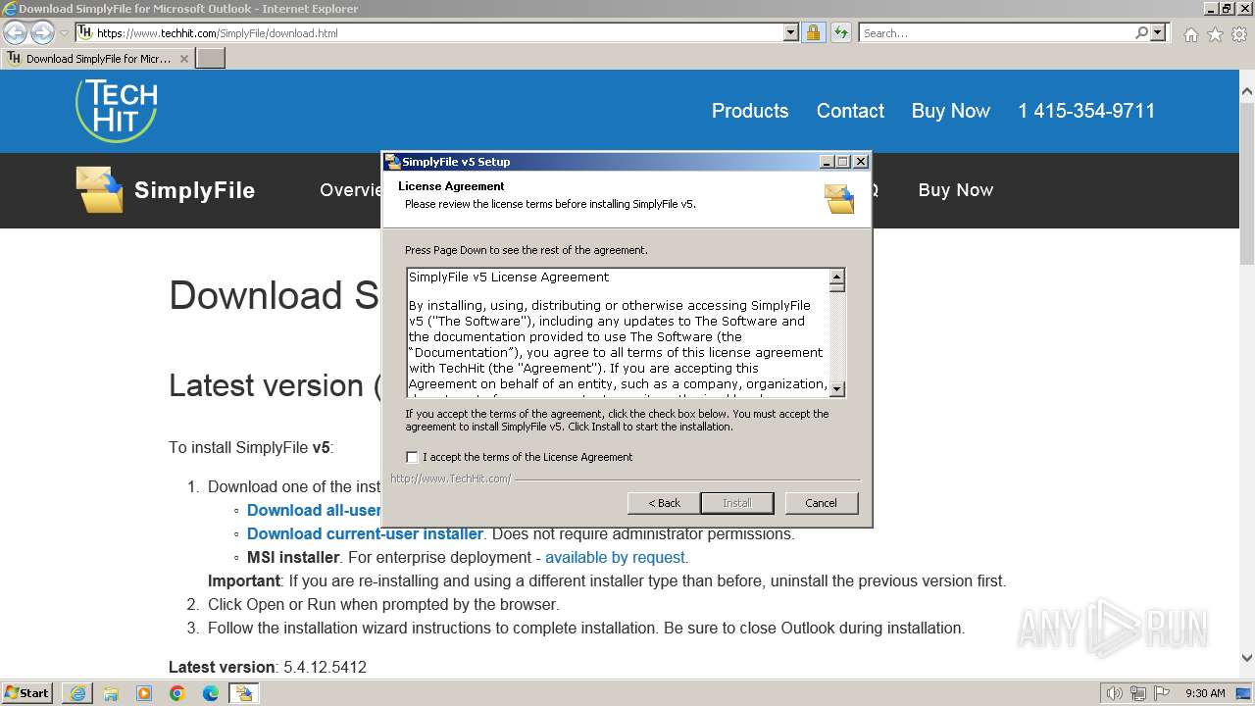Open the address bar dropdown arrow
Image resolution: width=1255 pixels, height=706 pixels.
[x=791, y=32]
